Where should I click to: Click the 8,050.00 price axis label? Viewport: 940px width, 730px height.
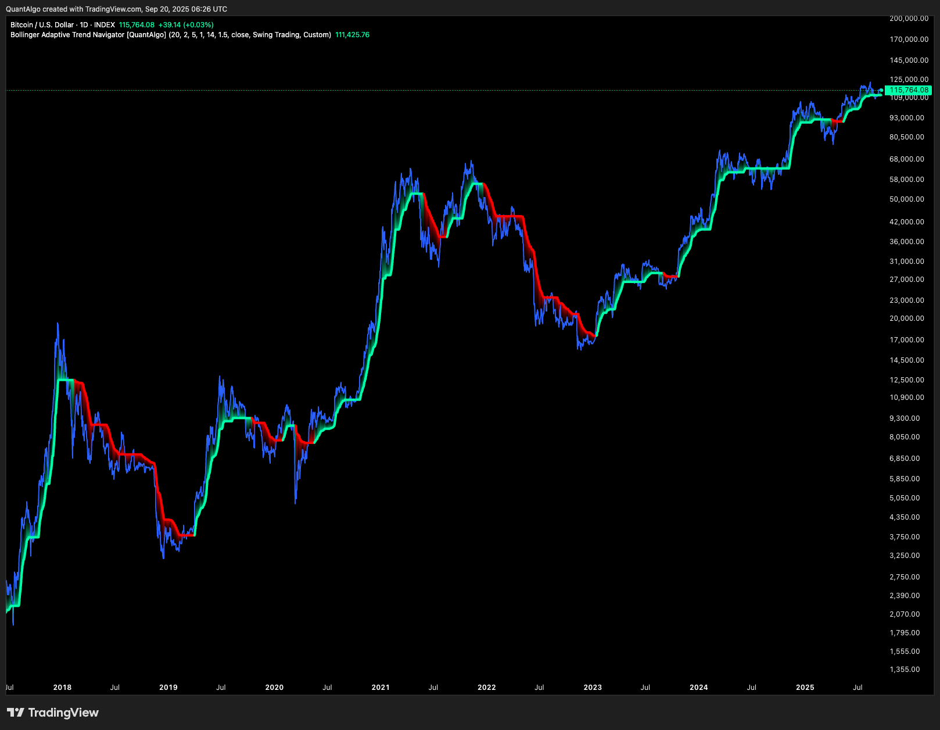905,437
